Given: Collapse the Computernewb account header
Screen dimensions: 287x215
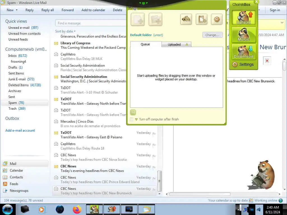Looking at the screenshot, I should [x=26, y=49].
